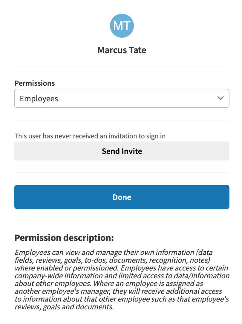The width and height of the screenshot is (242, 324).
Task: Click the never received an invitation message
Action: [x=90, y=136]
